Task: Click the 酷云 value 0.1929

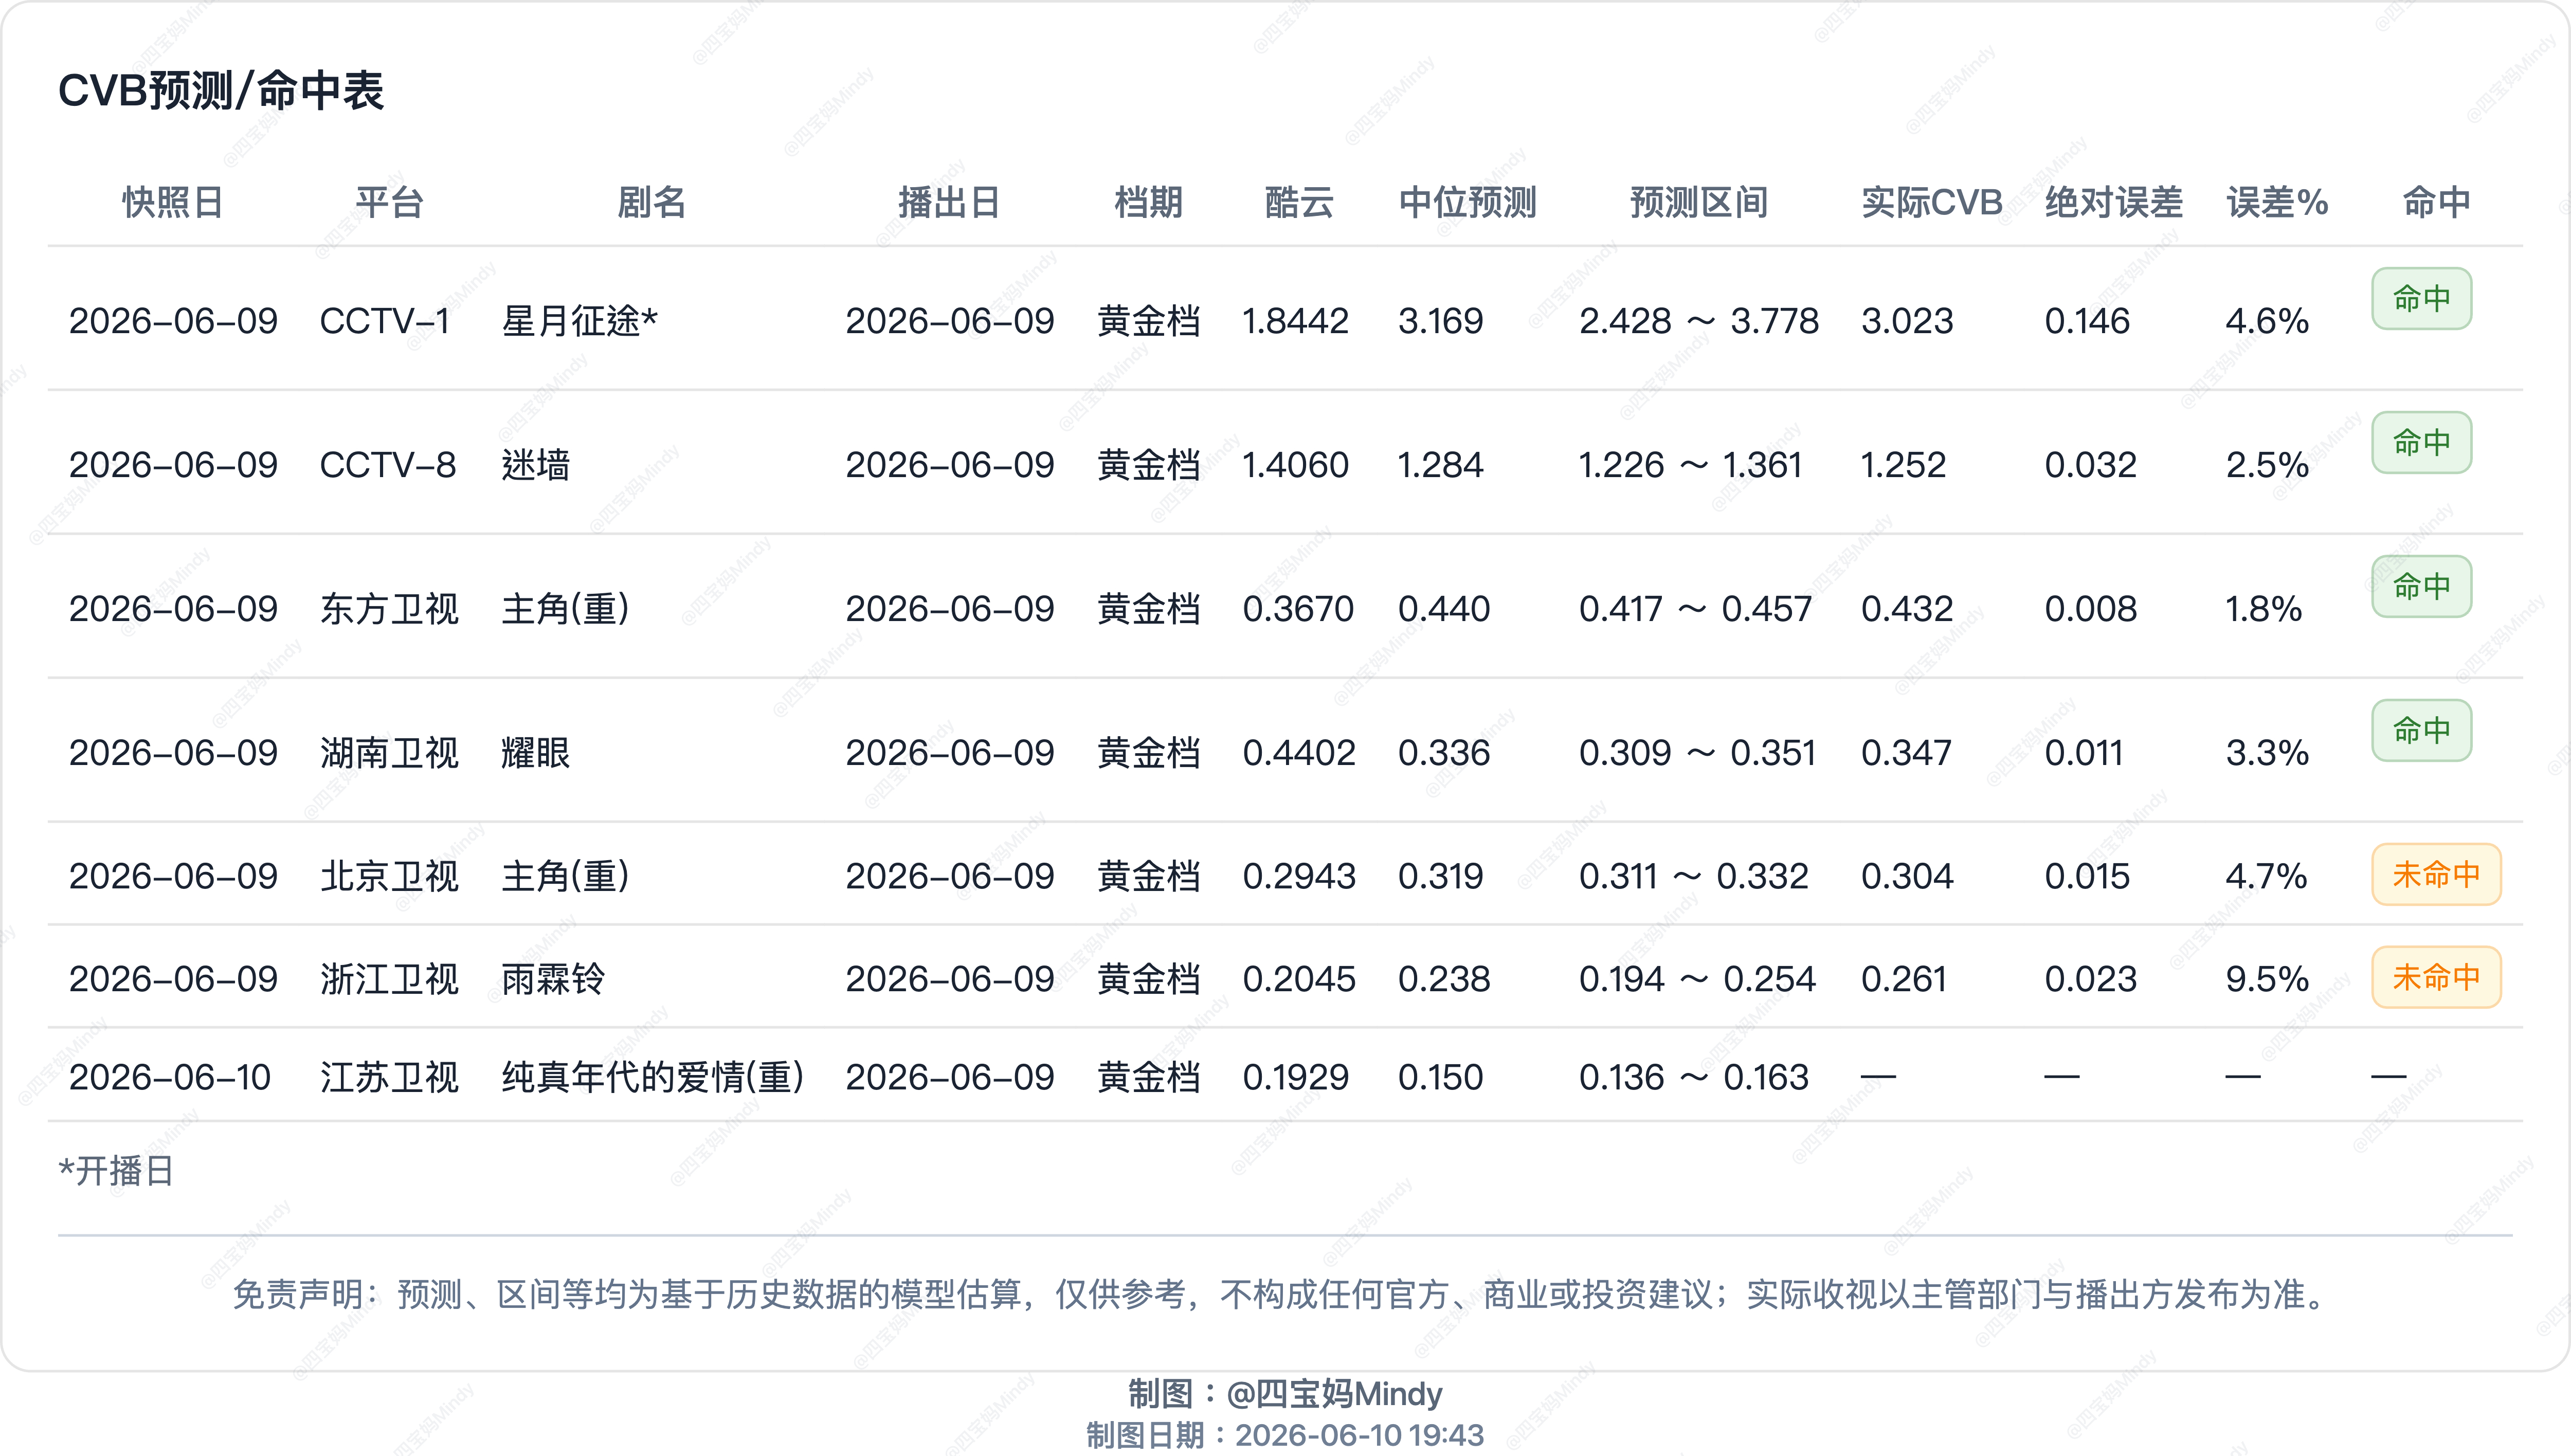Action: coord(1295,1077)
